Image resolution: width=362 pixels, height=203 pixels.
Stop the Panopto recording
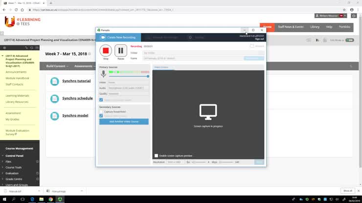[x=106, y=51]
